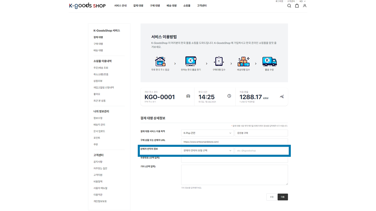376x211 pixels.
Task: Click the 무료 한국 주소 발급 house icon
Action: 160,62
